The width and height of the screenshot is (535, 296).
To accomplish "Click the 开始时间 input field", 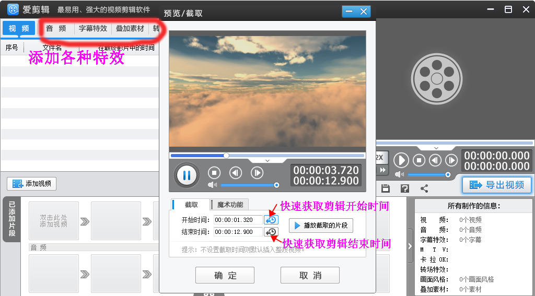I will (x=238, y=220).
